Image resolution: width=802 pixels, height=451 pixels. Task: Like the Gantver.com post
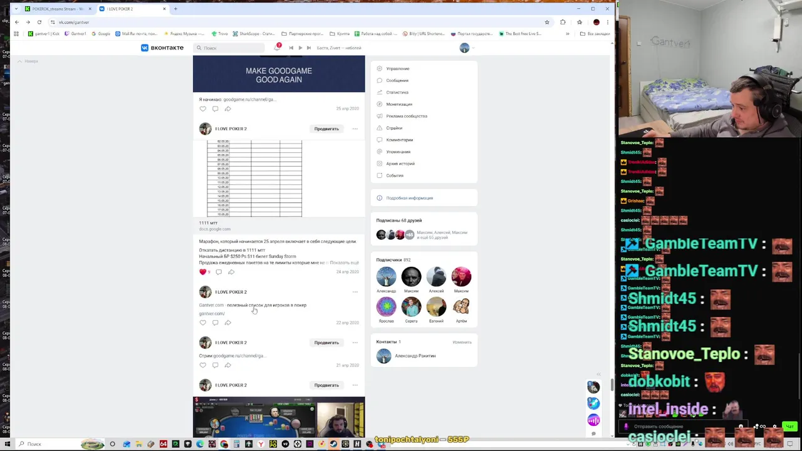pyautogui.click(x=203, y=323)
